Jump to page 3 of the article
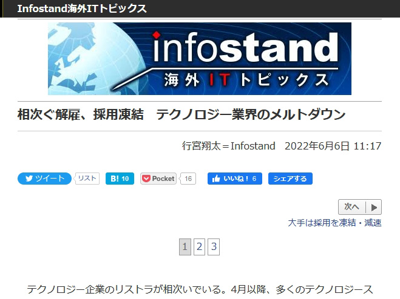Viewport: 400px width, 299px height. coord(214,246)
